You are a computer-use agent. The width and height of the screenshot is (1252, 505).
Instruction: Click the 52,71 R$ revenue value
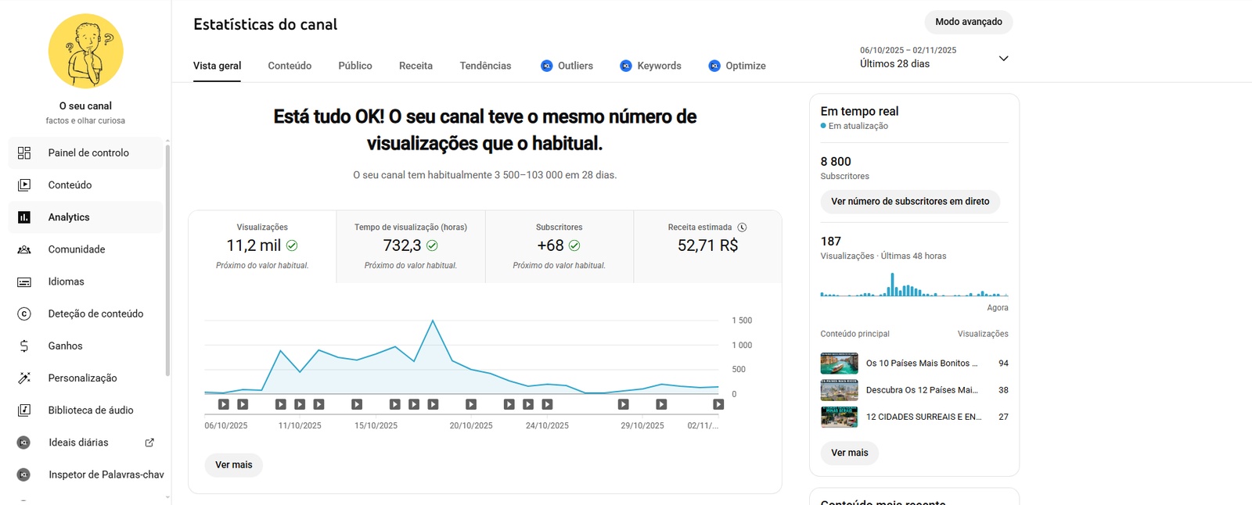707,245
